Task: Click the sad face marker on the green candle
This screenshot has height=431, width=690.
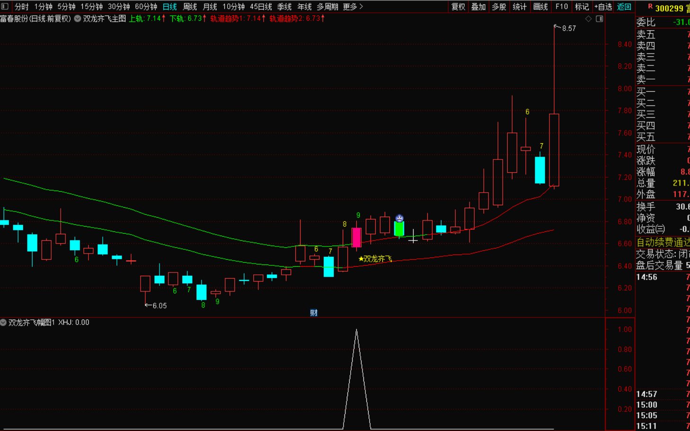Action: coord(399,218)
